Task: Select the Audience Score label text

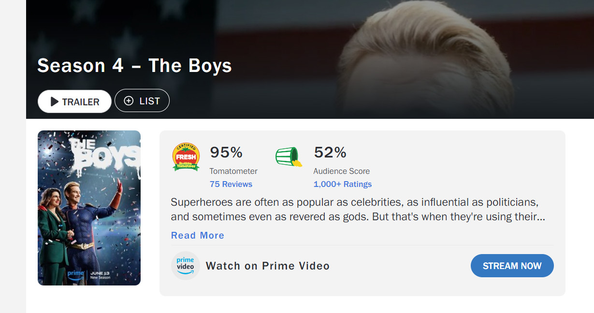Action: coord(342,171)
